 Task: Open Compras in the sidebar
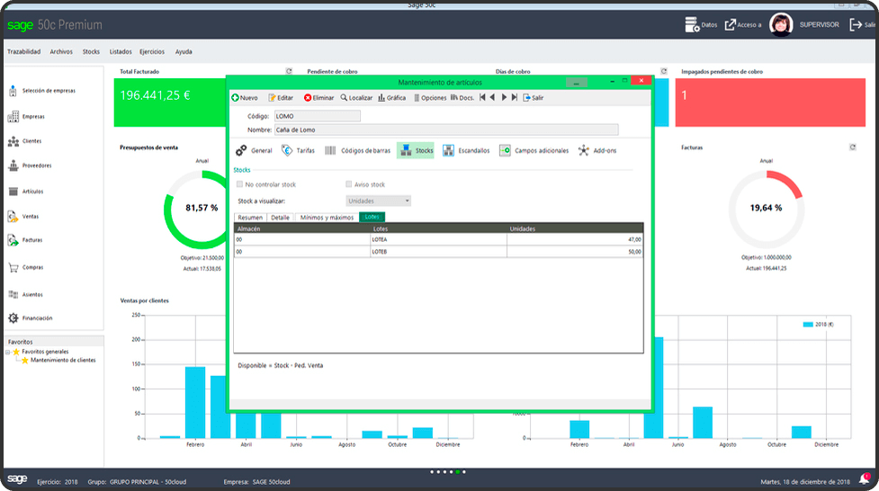tap(26, 267)
